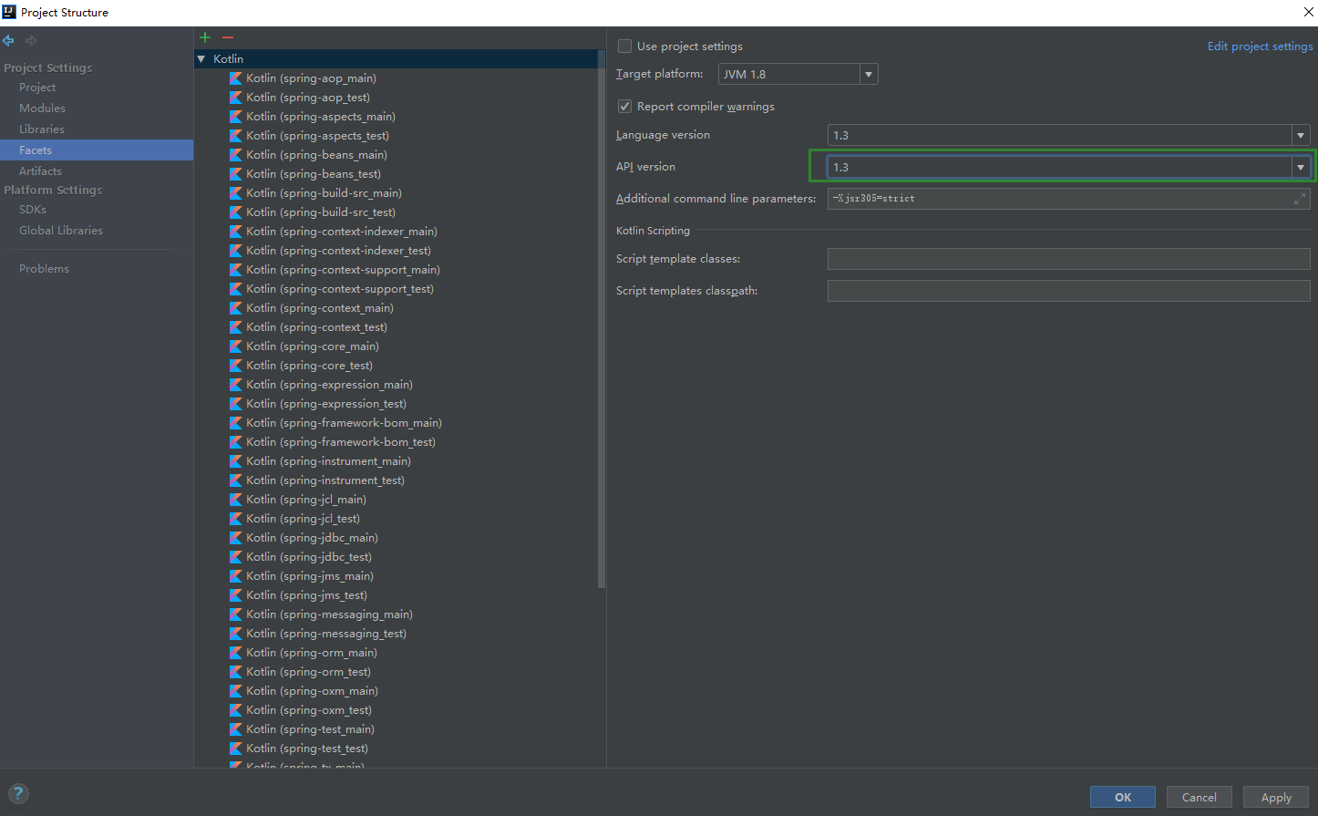Close the Project Structure dialog
This screenshot has height=816, width=1318.
1307,12
